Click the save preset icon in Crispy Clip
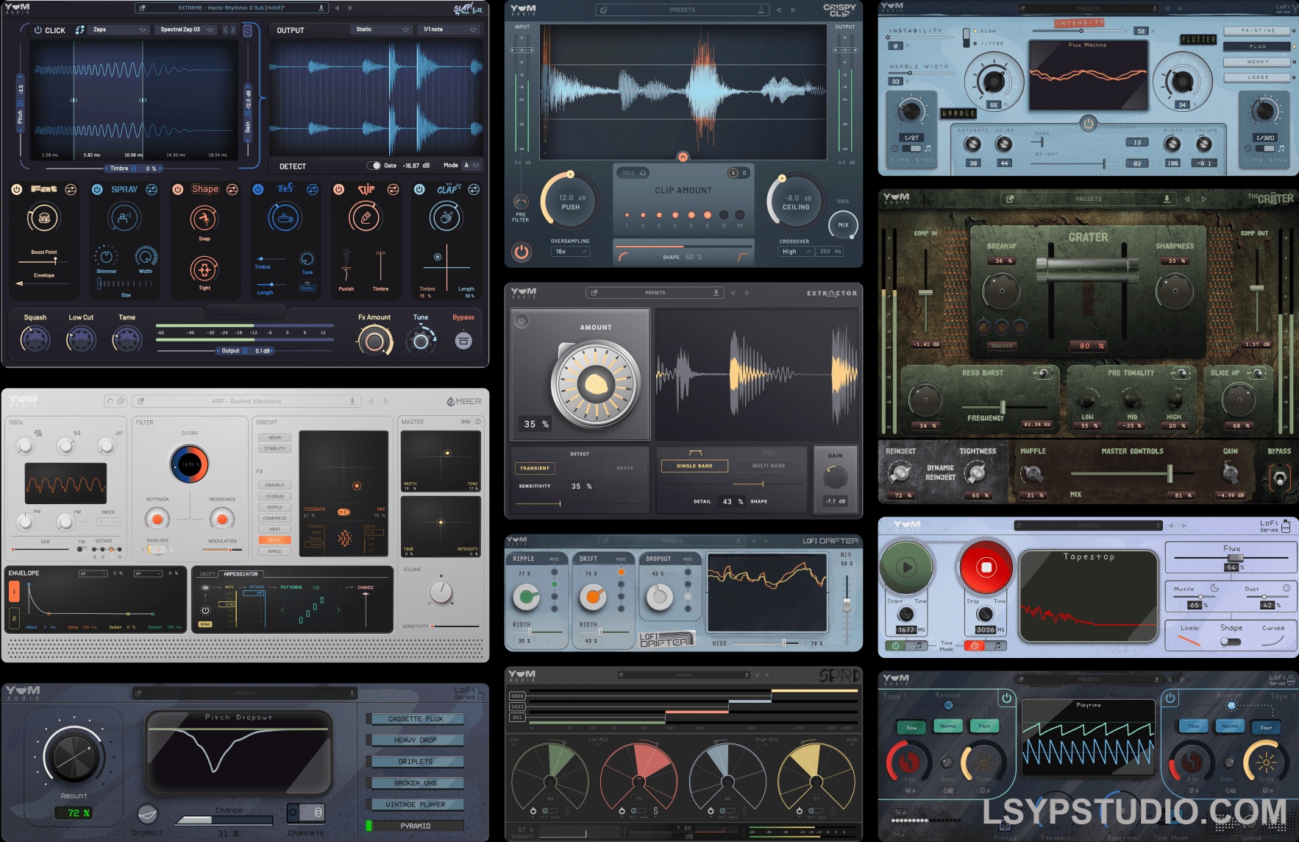Viewport: 1299px width, 842px height. (x=761, y=10)
